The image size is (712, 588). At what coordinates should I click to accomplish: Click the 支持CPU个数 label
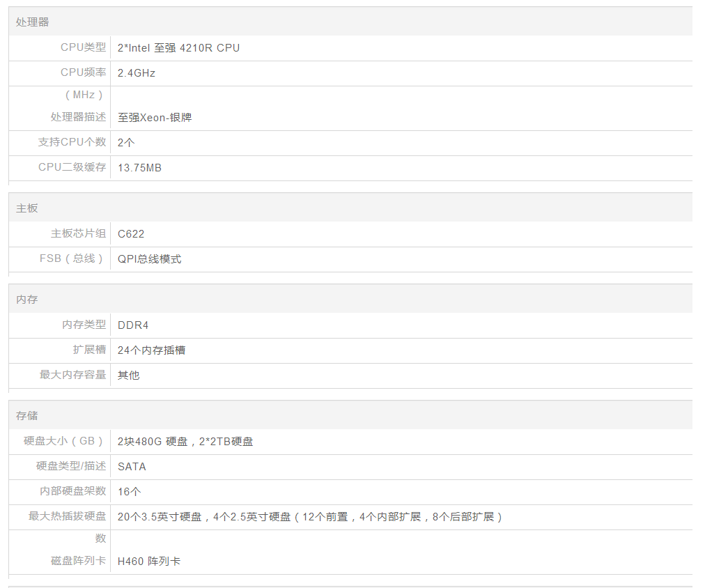point(72,142)
